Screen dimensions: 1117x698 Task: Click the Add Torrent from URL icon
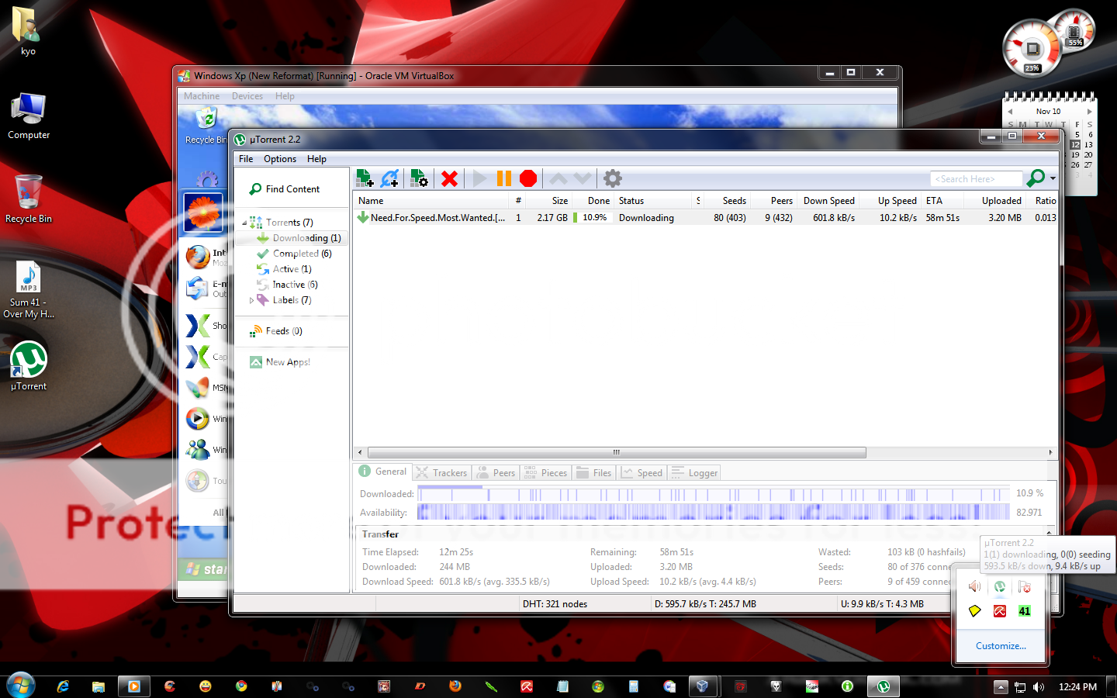[x=390, y=178]
